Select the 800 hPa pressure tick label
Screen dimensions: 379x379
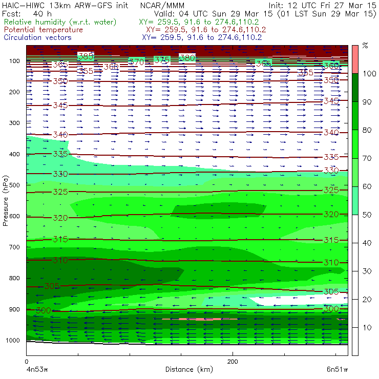[x=14, y=278]
